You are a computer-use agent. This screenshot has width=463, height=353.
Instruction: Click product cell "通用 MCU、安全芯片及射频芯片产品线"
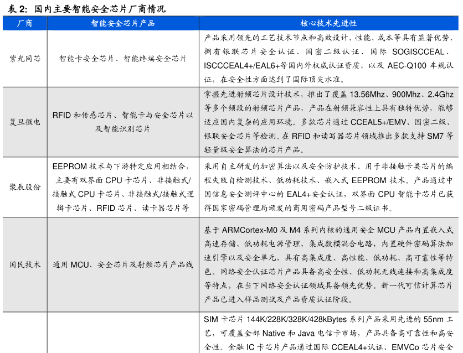pos(123,264)
